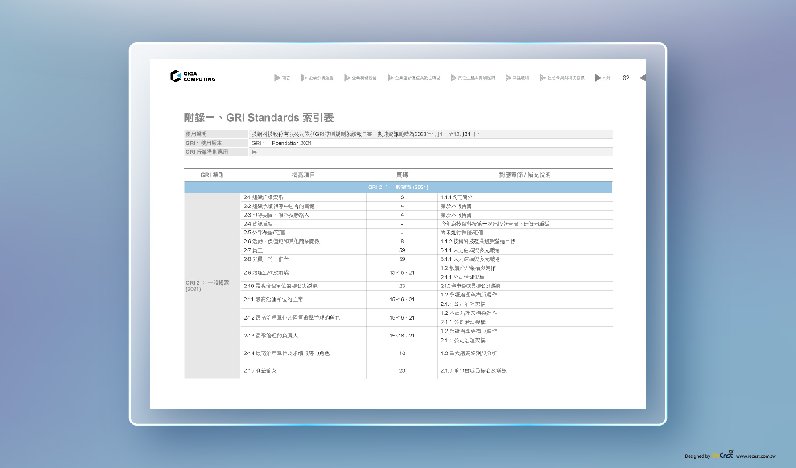Click the previous page arrow beside 82
The height and width of the screenshot is (468, 796).
click(643, 78)
